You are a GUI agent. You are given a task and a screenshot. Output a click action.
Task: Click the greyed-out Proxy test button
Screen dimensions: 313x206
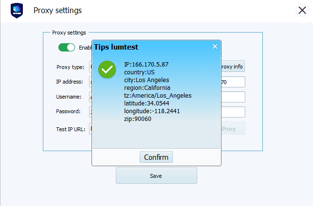[233, 129]
